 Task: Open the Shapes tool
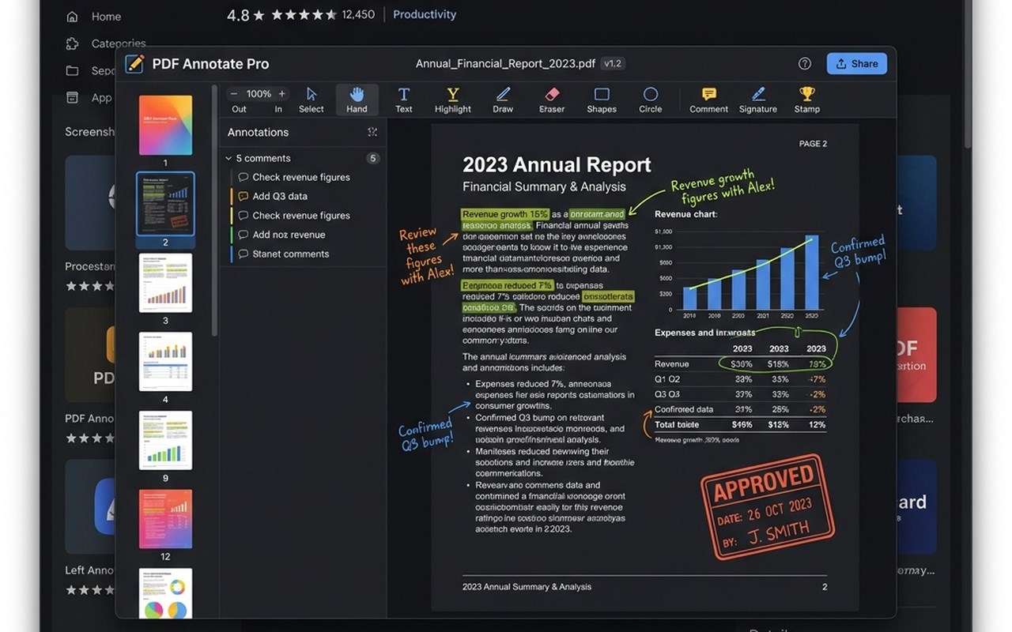coord(602,100)
